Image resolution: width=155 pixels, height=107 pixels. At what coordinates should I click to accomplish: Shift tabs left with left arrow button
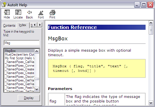coord(35,25)
